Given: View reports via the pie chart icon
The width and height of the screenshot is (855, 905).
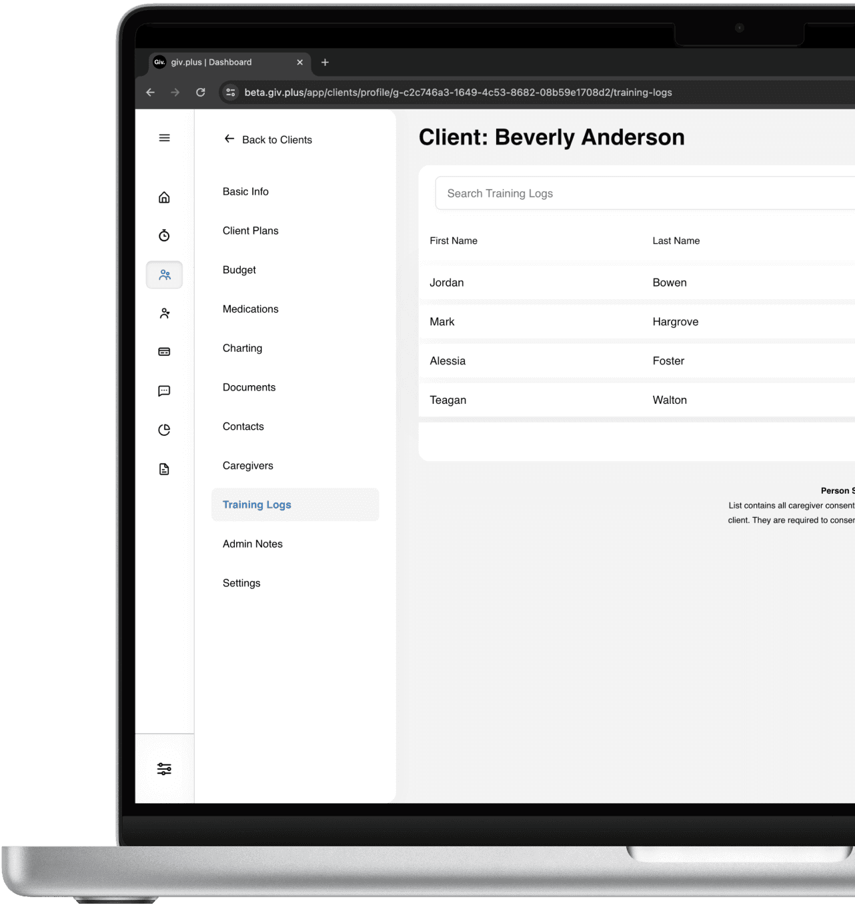Looking at the screenshot, I should (164, 430).
